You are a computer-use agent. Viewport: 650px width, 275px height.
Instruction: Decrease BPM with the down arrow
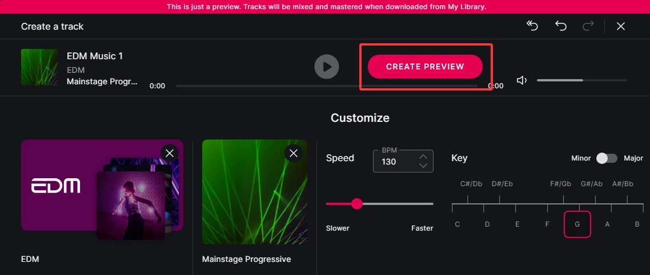423,166
